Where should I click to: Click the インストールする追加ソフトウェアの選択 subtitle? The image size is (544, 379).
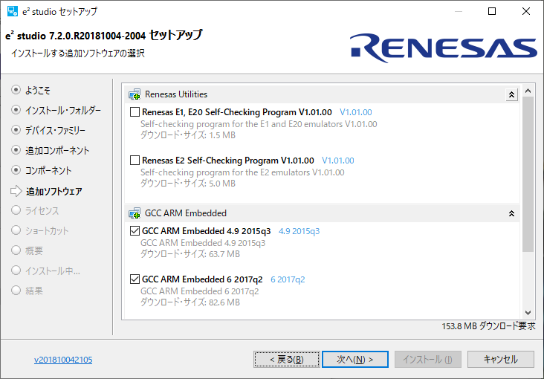[78, 53]
